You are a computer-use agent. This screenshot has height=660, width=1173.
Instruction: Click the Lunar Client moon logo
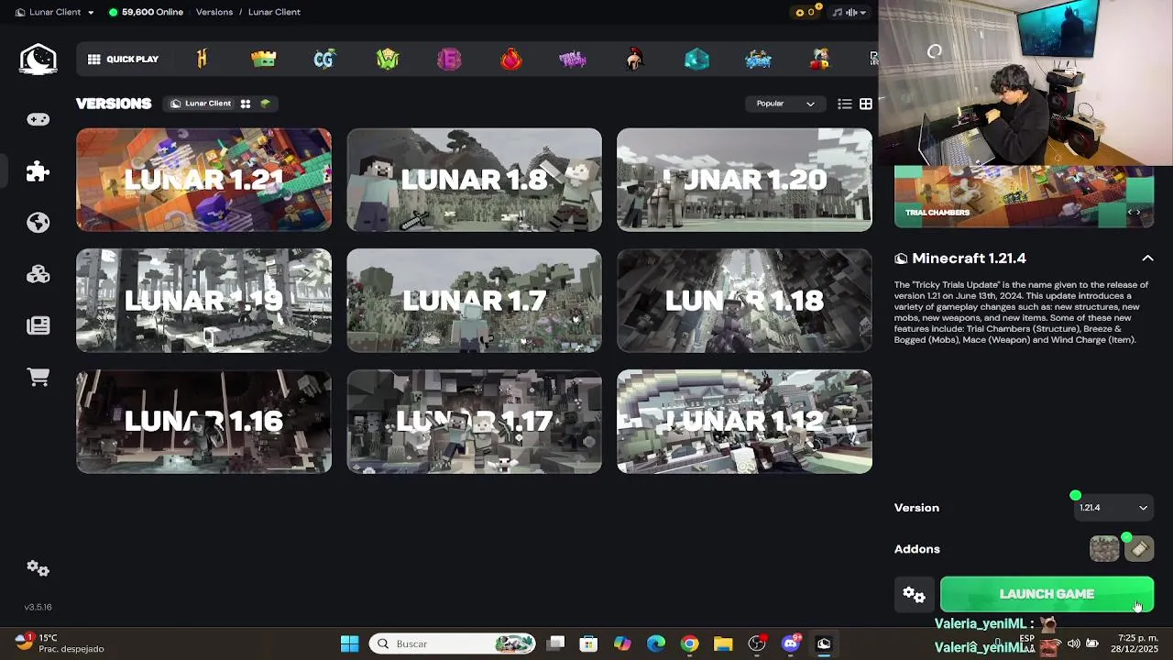point(38,60)
